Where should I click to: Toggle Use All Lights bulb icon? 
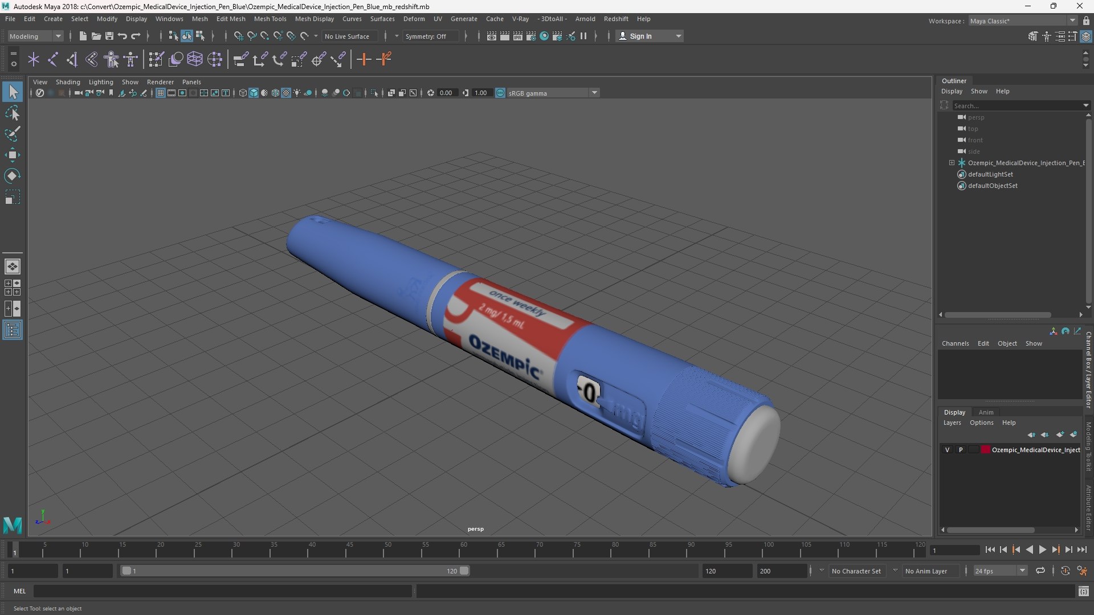click(x=297, y=93)
